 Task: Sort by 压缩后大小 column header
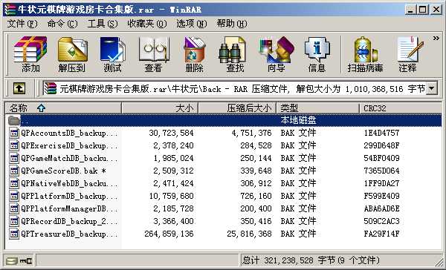point(237,108)
